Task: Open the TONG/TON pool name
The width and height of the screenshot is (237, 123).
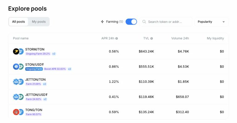Action: [34, 110]
